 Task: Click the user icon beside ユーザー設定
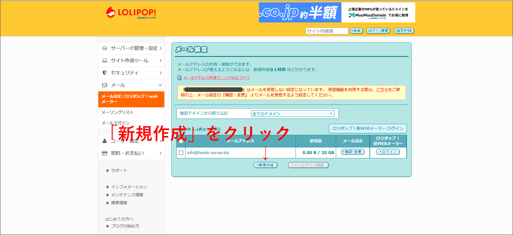(x=105, y=141)
